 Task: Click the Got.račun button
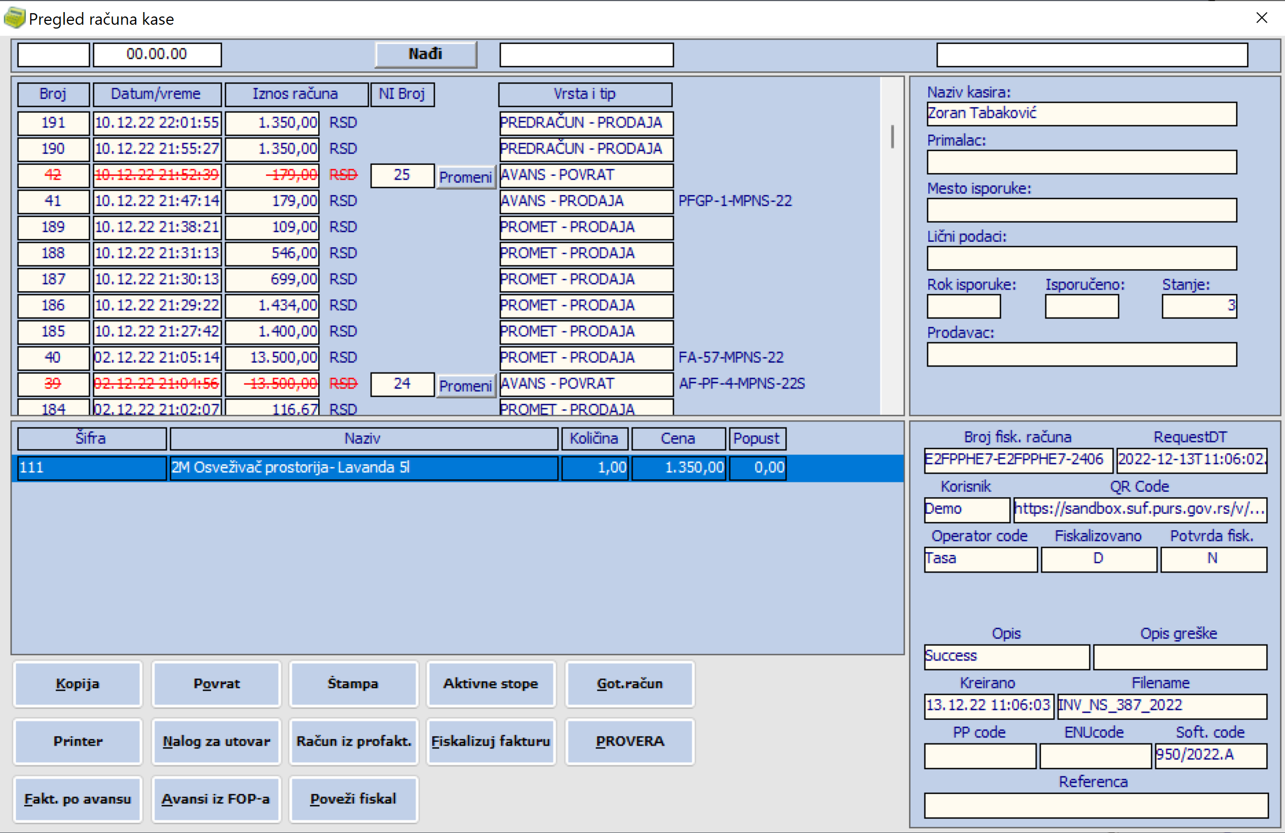(x=630, y=684)
